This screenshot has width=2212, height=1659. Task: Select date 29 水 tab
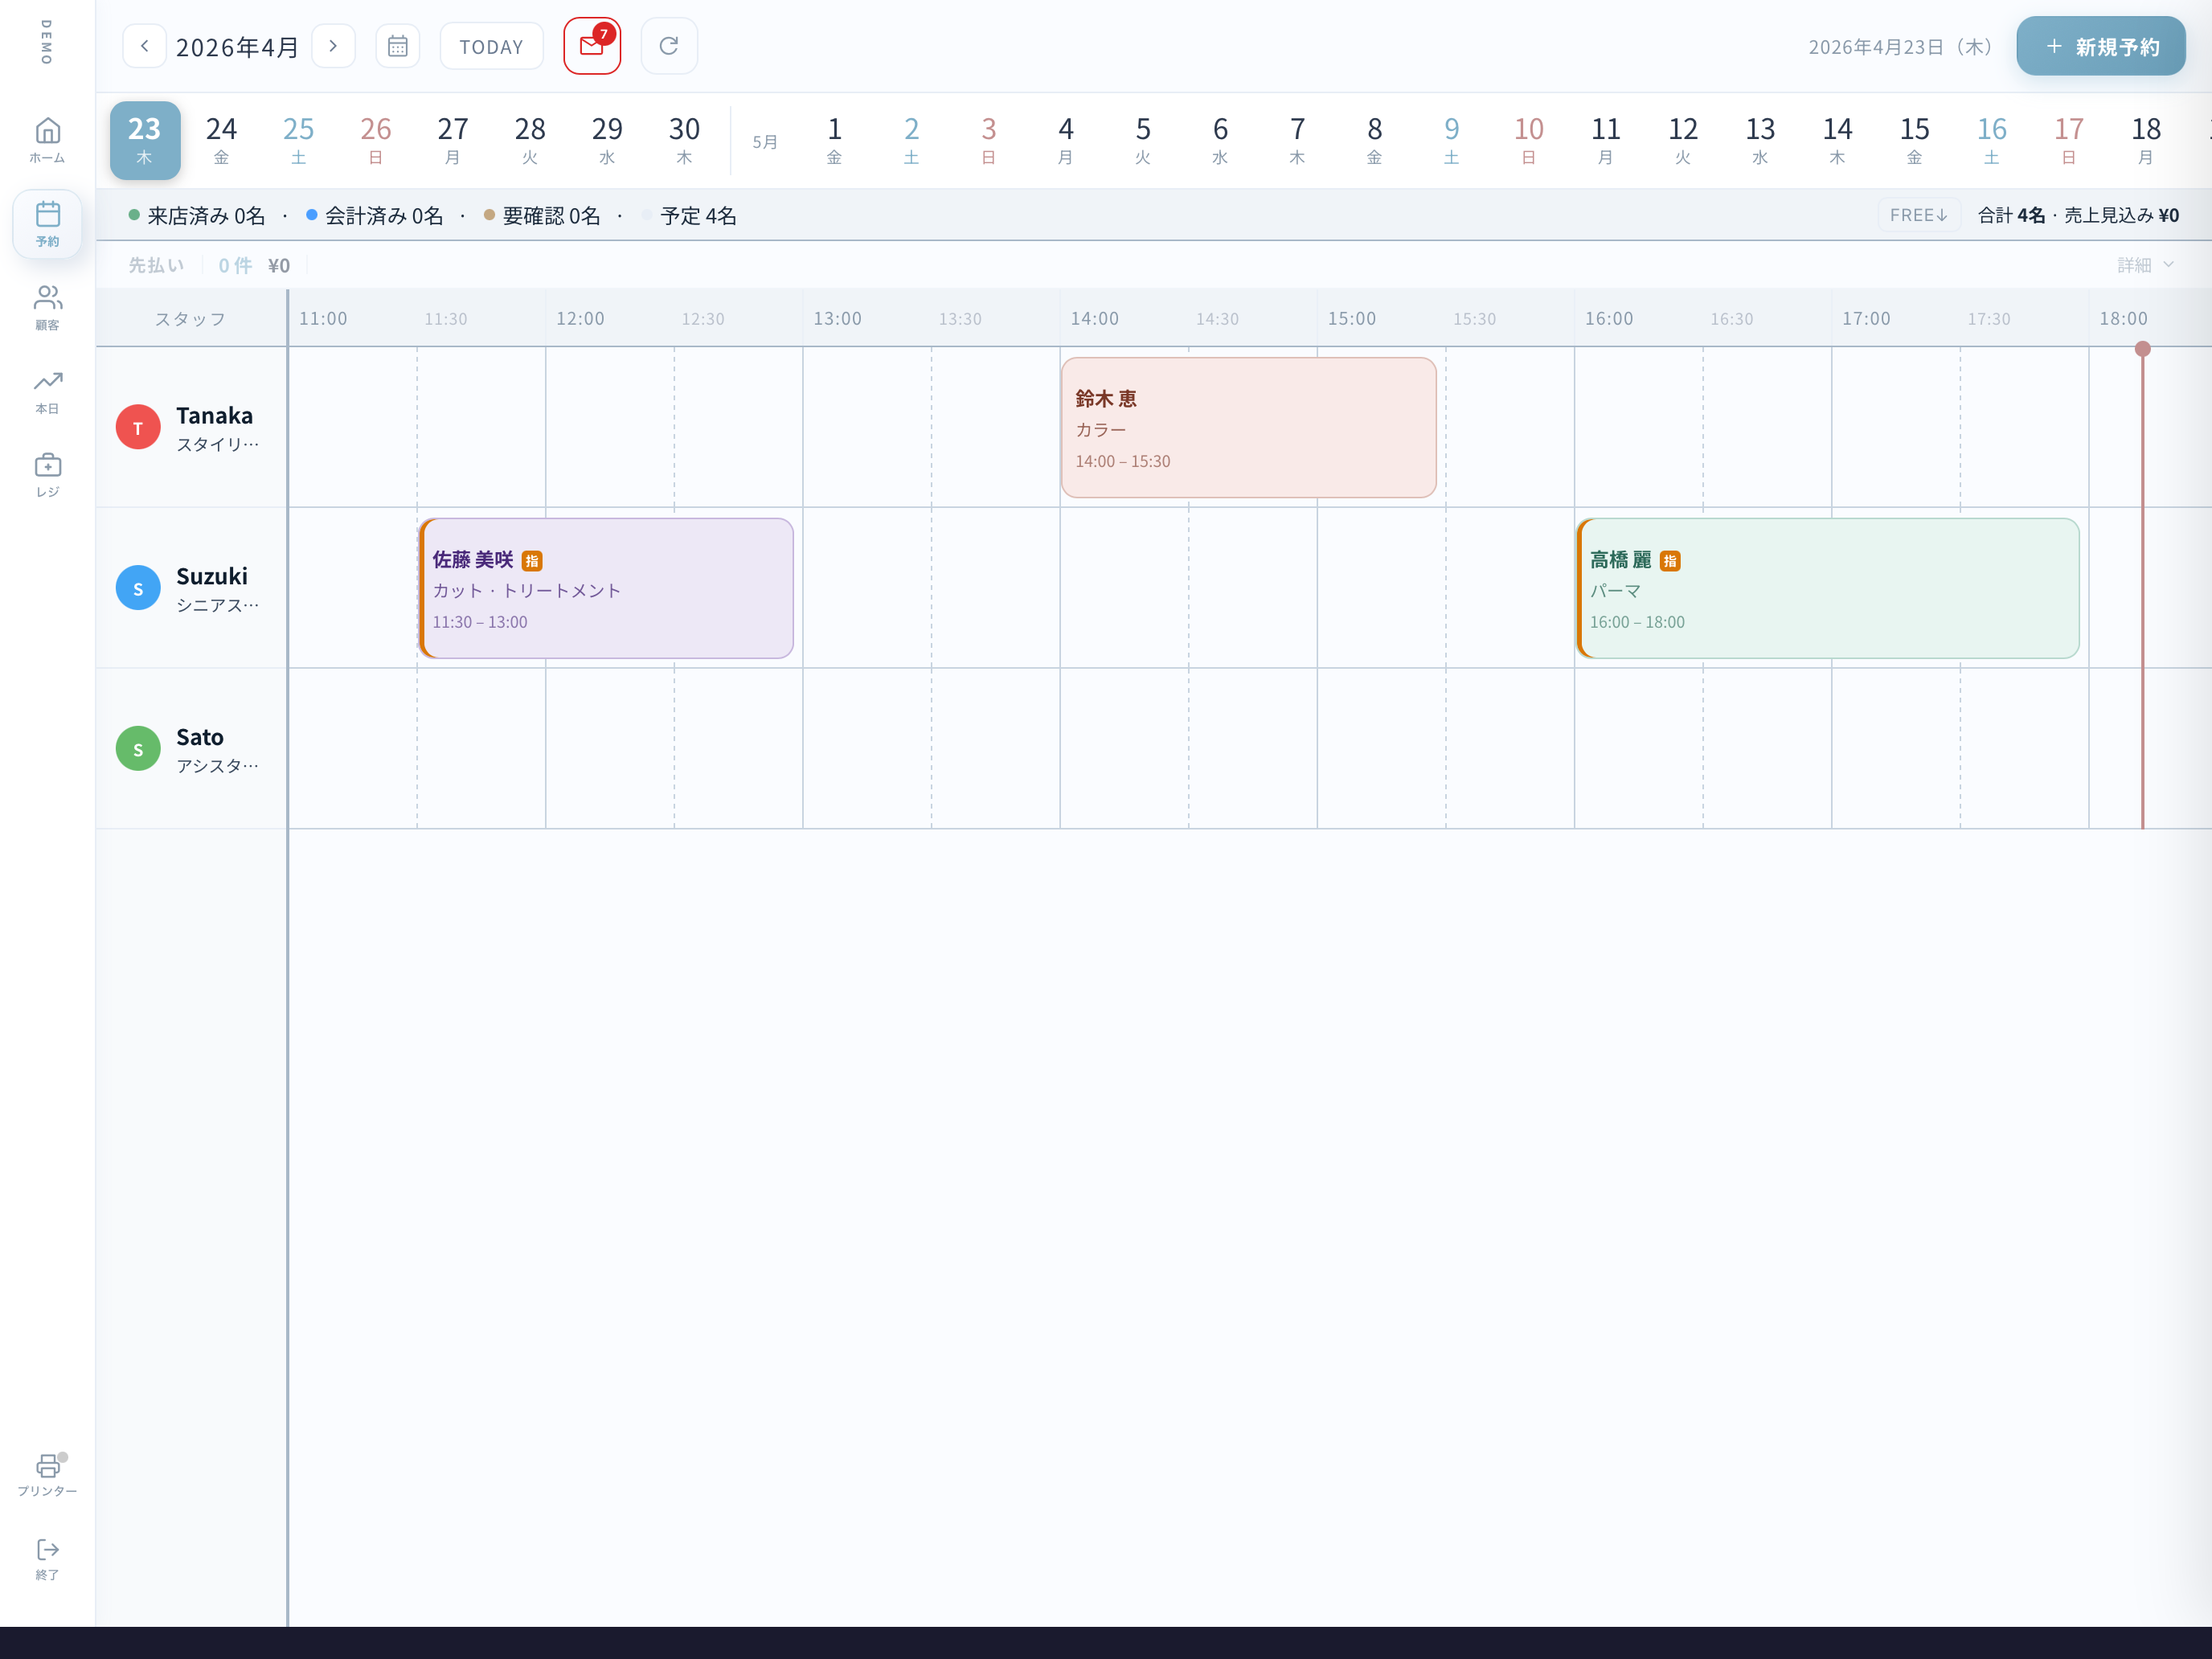click(607, 140)
